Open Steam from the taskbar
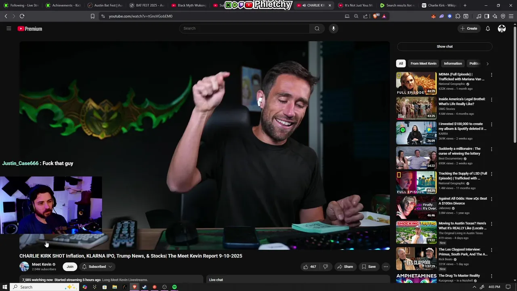517x291 pixels. [144, 287]
